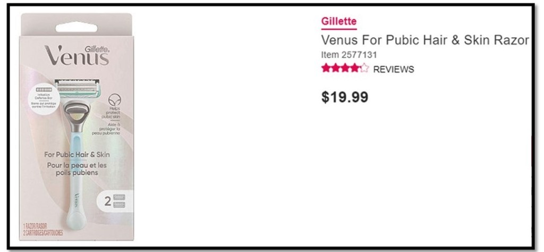Click the 2 cartridges badge on package
This screenshot has width=544, height=252.
(115, 202)
